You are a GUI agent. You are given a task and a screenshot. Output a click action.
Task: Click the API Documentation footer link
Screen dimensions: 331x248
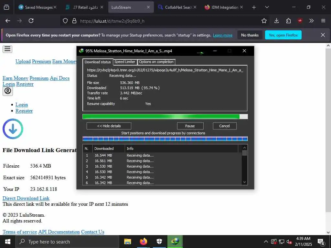(59, 232)
